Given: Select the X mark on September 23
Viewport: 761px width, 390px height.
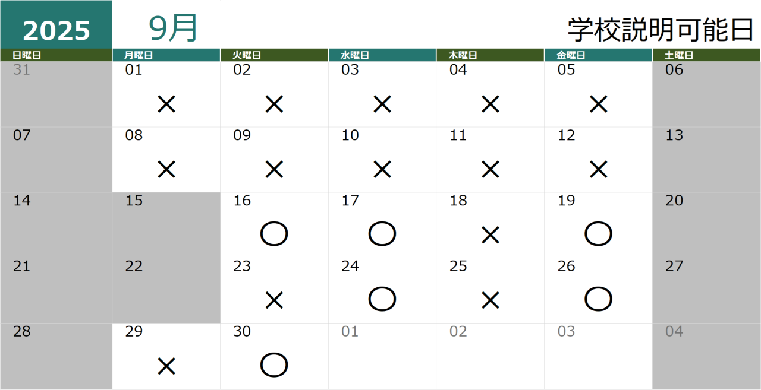Looking at the screenshot, I should [274, 301].
